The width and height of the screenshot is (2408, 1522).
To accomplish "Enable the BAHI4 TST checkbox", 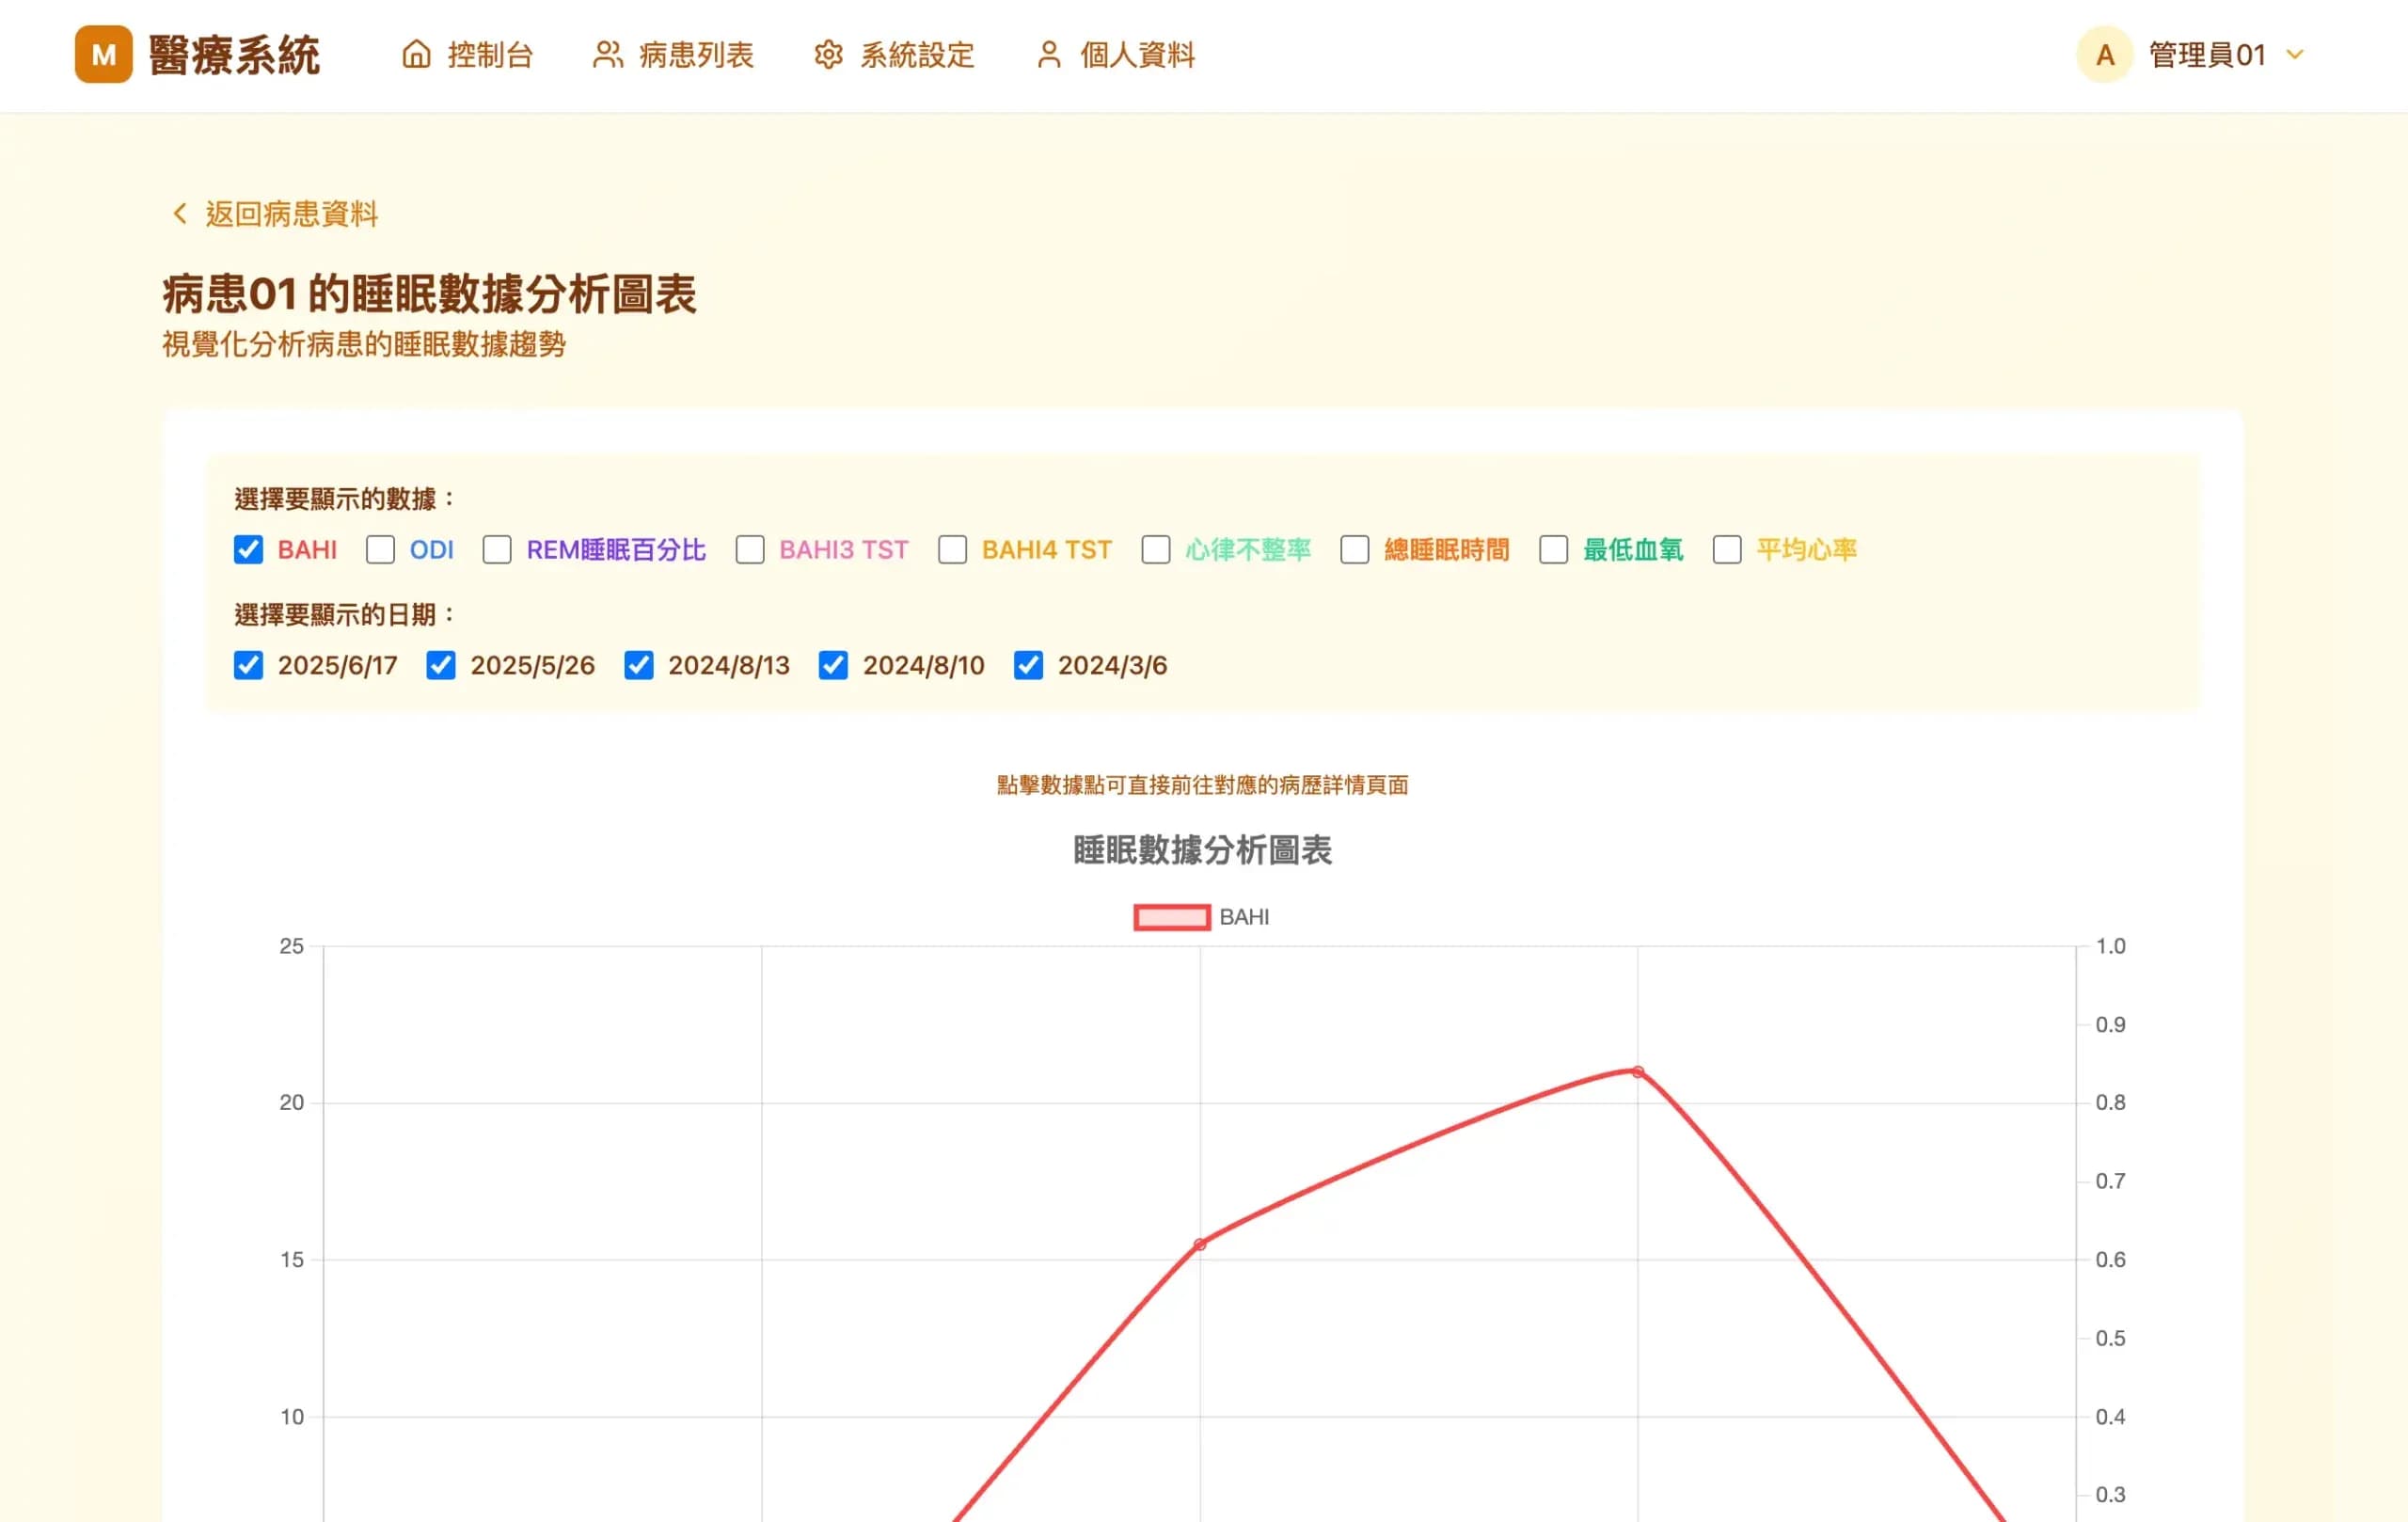I will 951,549.
